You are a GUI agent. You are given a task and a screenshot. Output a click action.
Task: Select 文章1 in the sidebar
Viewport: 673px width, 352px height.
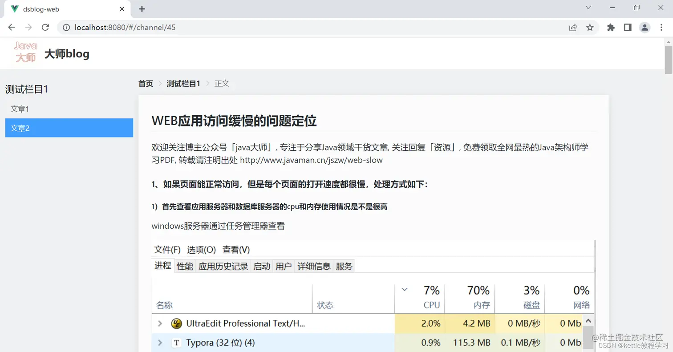(20, 109)
